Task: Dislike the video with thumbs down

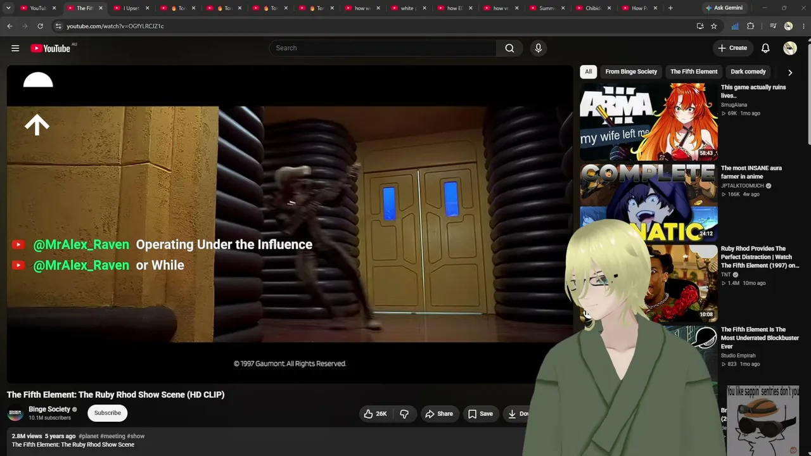Action: click(x=404, y=414)
